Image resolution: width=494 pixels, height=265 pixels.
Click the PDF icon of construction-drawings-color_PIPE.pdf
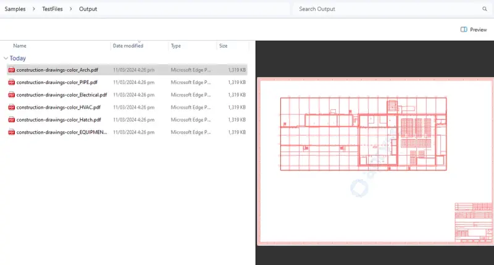(11, 82)
